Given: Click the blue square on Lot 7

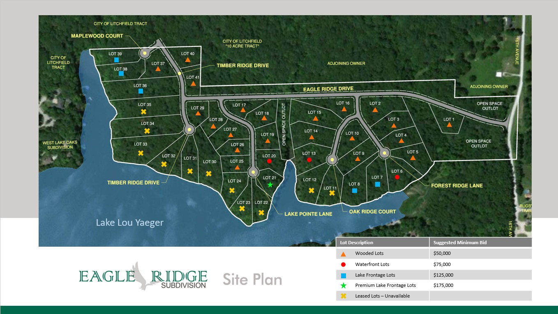Looking at the screenshot, I should pyautogui.click(x=377, y=184).
